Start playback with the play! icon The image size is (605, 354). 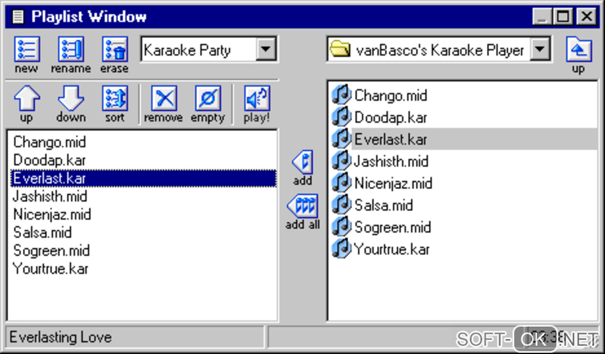click(x=257, y=98)
